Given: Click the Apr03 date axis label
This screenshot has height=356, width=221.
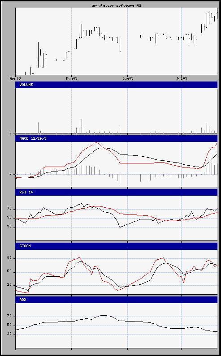Looking at the screenshot, I should click(x=15, y=78).
